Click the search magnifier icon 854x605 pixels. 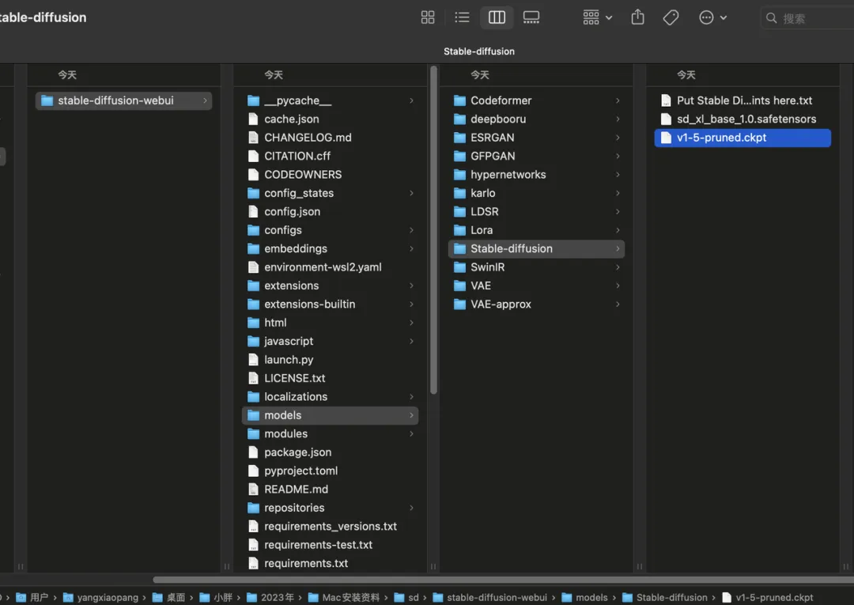(x=771, y=18)
